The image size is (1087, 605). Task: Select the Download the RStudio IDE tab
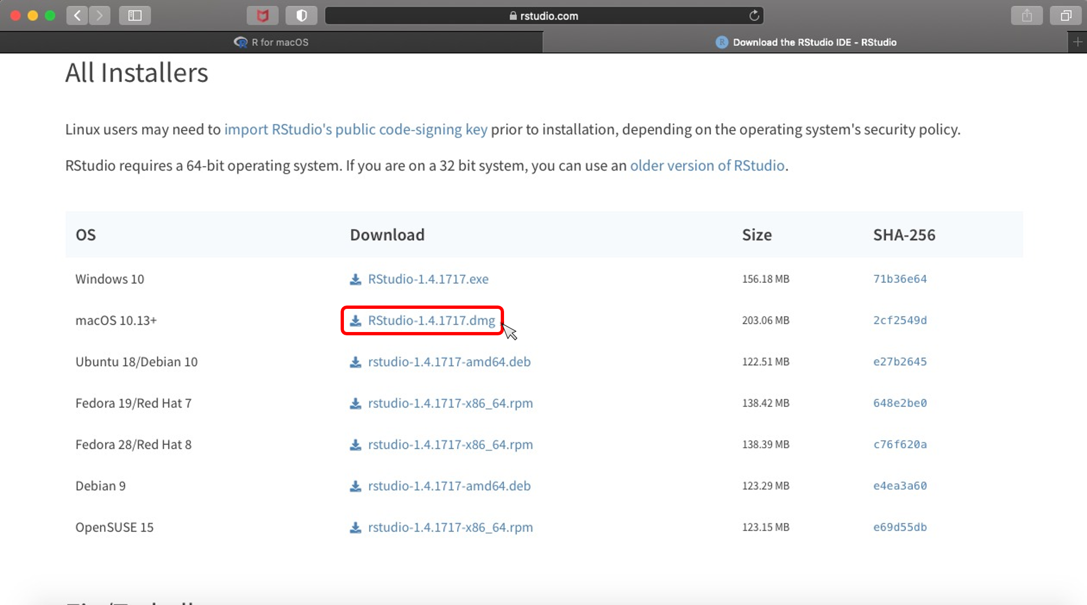tap(805, 42)
